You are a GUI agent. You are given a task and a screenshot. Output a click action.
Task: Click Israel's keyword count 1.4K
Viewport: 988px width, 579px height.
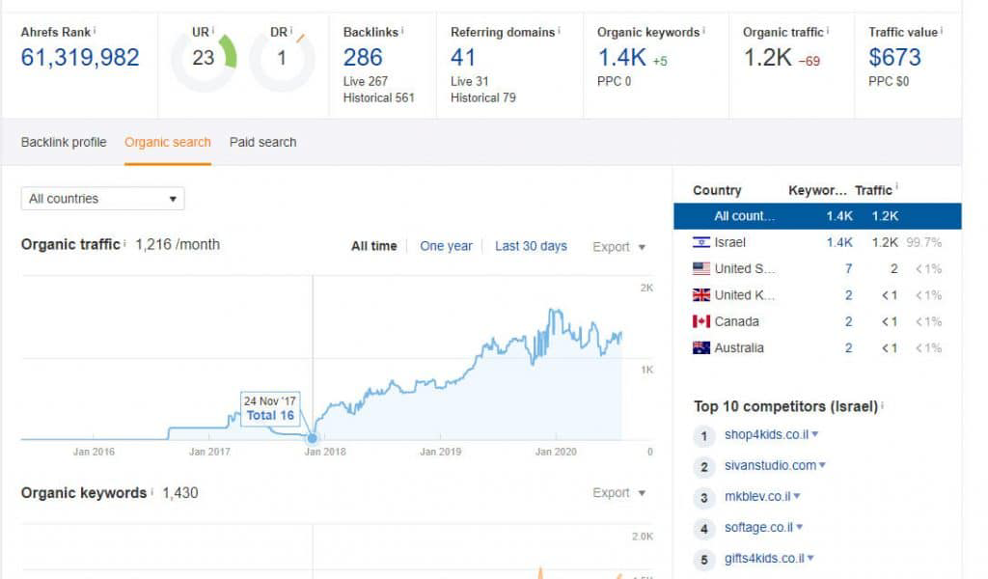click(x=839, y=242)
